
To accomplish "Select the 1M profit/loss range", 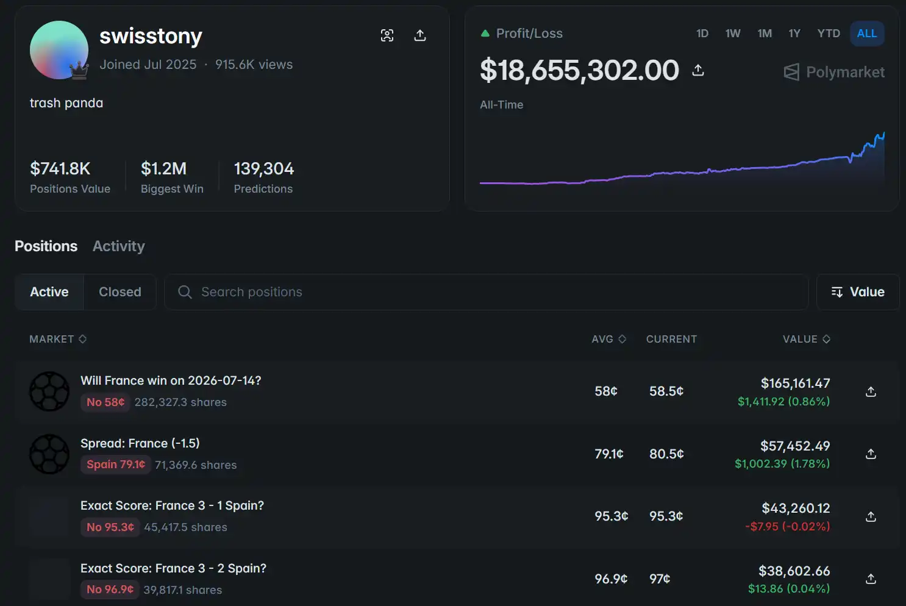I will [x=765, y=34].
